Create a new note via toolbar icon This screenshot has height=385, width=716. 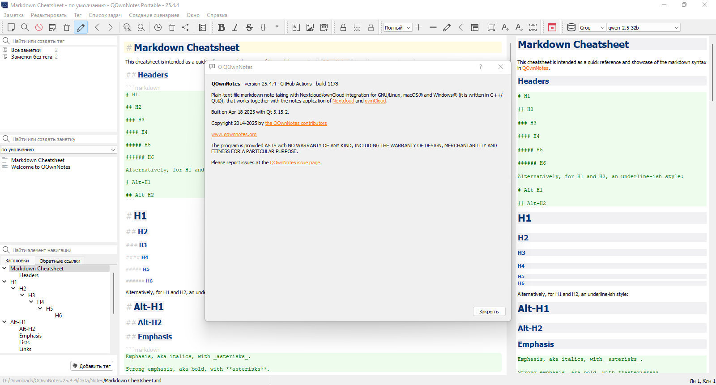coord(11,27)
